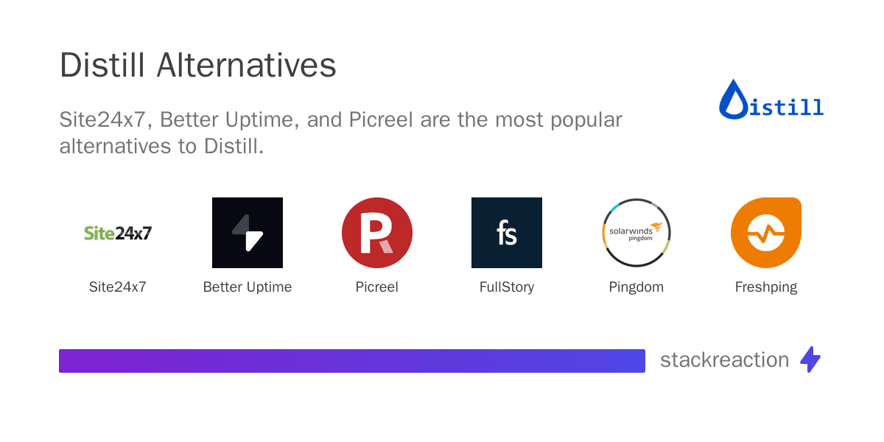Open the Better Uptime text label
The image size is (884, 442).
(248, 287)
